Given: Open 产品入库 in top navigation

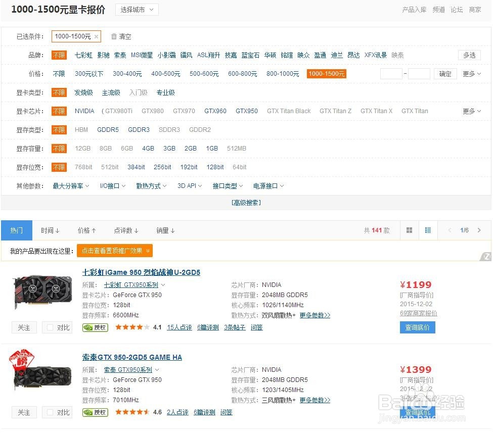Looking at the screenshot, I should pyautogui.click(x=414, y=10).
